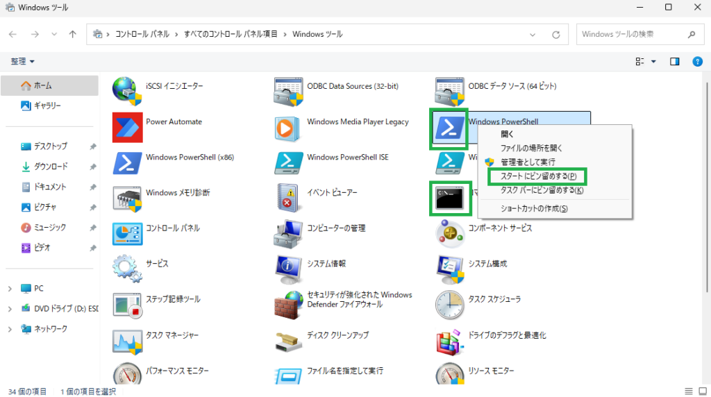711x397 pixels.
Task: Click the vertical scrollbar of file list
Action: click(x=707, y=187)
